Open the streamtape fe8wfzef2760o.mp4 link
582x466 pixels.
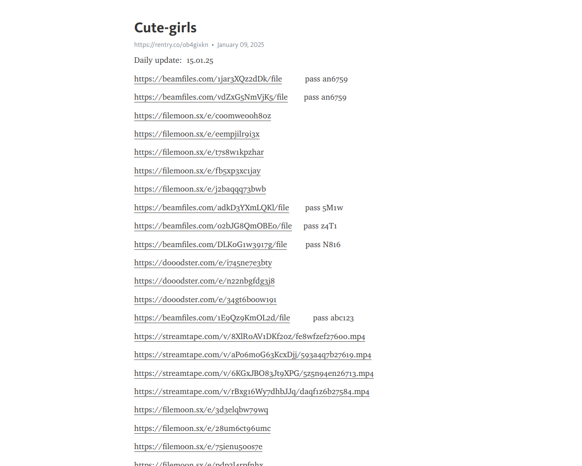coord(250,337)
